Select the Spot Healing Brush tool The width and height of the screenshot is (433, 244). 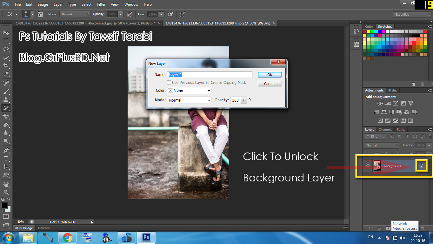point(6,83)
